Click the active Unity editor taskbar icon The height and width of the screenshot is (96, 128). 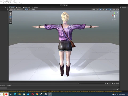click(x=50, y=94)
